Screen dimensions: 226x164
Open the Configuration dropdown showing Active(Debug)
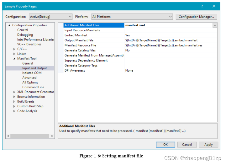(x=50, y=17)
